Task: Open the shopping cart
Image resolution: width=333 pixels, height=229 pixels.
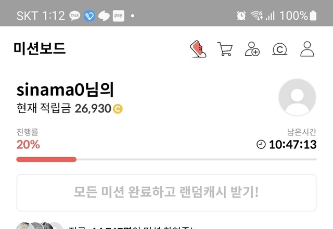Action: (225, 49)
